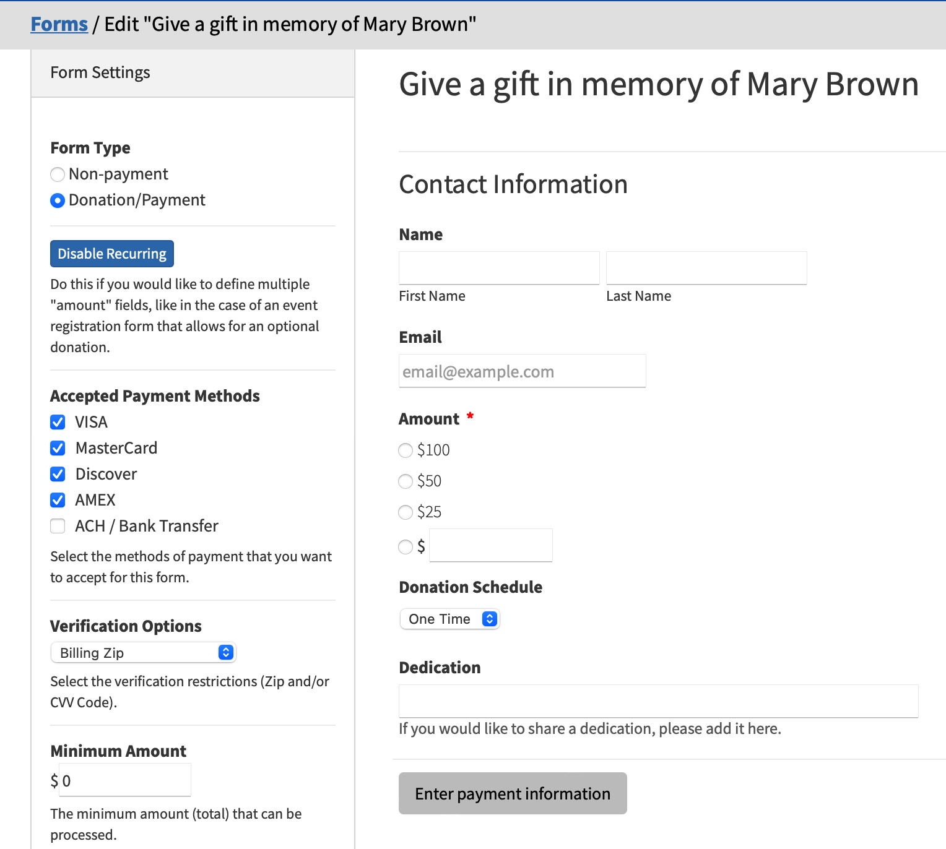
Task: Click the 'Dedication' field label
Action: (x=440, y=668)
